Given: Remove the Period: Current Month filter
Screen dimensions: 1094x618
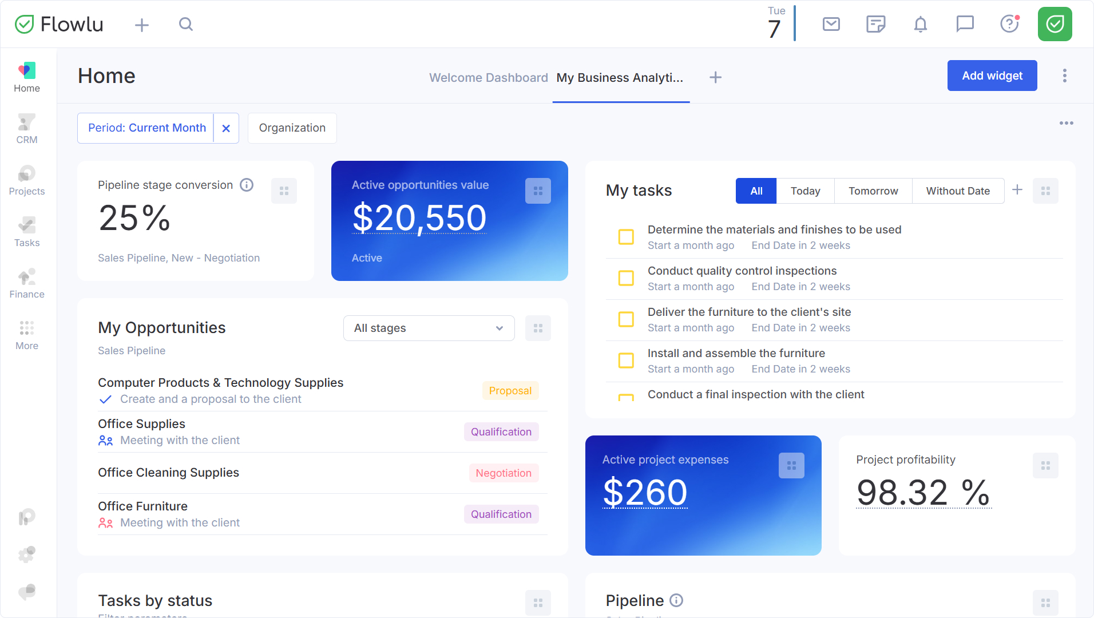Looking at the screenshot, I should tap(226, 128).
